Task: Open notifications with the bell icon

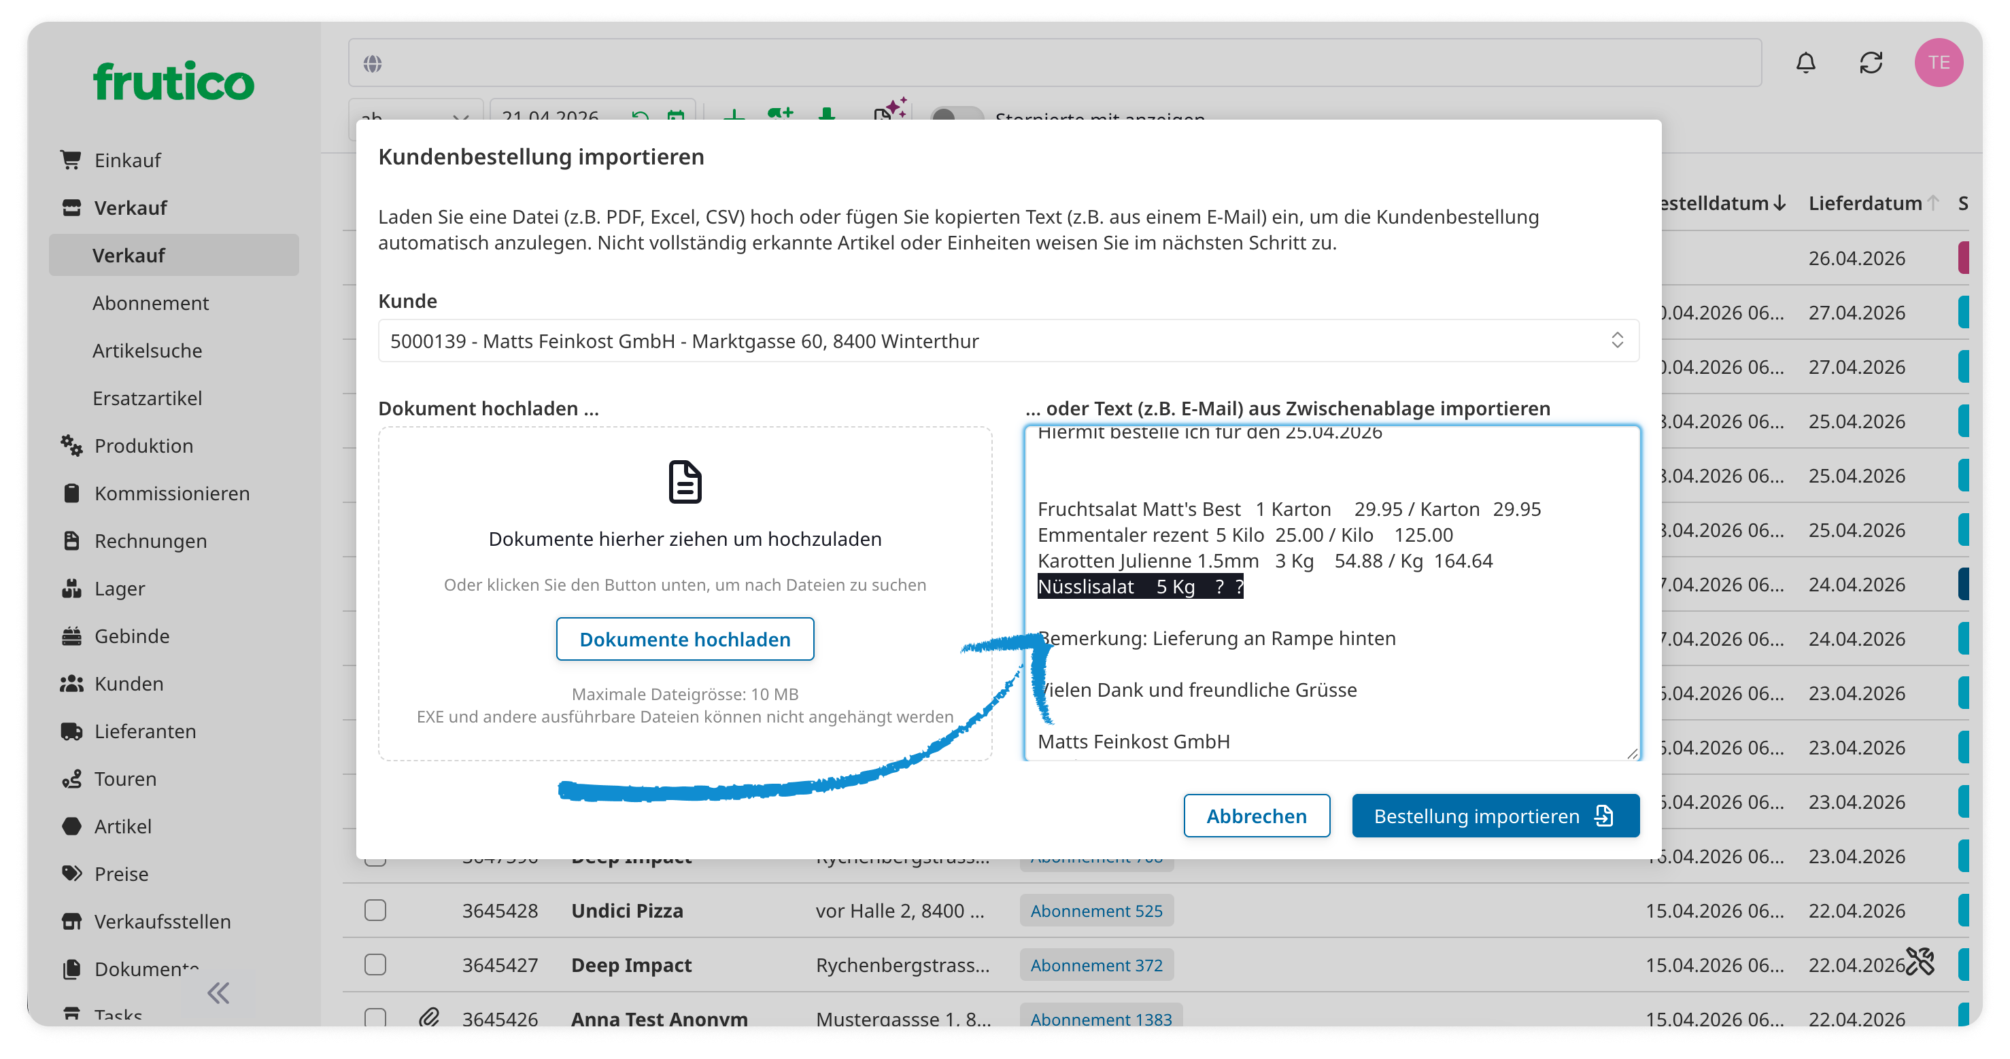Action: (x=1805, y=63)
